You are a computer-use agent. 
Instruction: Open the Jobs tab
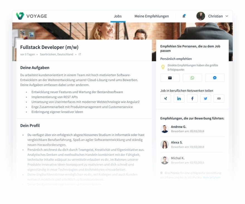pos(118,16)
